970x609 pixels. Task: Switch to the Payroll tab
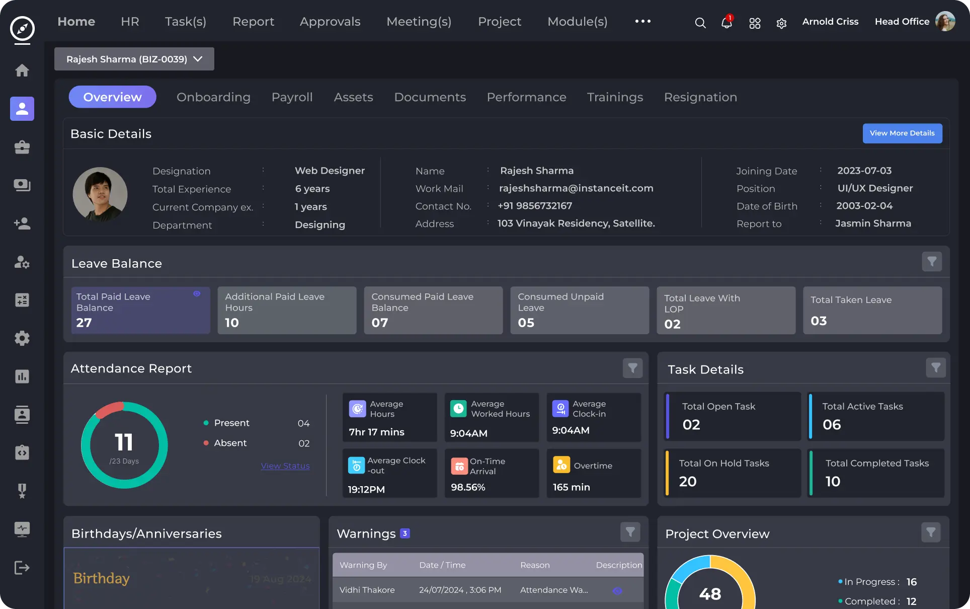(x=292, y=97)
